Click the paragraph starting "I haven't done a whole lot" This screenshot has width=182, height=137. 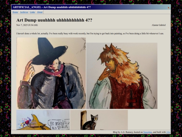90,33
